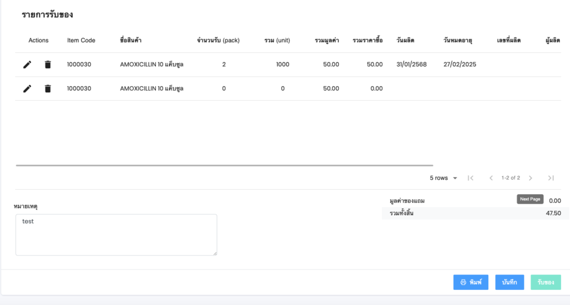Click the รับของ receive button
The height and width of the screenshot is (305, 570).
[546, 282]
